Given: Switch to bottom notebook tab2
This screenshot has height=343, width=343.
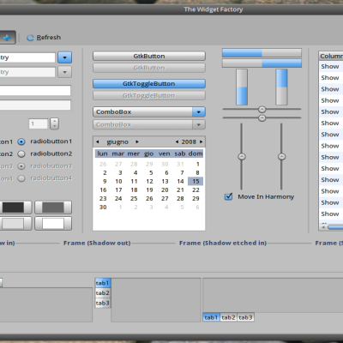Looking at the screenshot, I should pyautogui.click(x=228, y=317).
